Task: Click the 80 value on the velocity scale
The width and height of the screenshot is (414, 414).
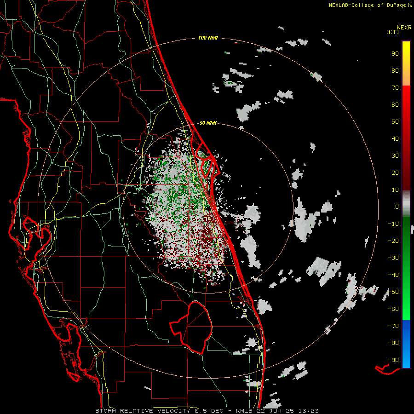Action: [395, 71]
